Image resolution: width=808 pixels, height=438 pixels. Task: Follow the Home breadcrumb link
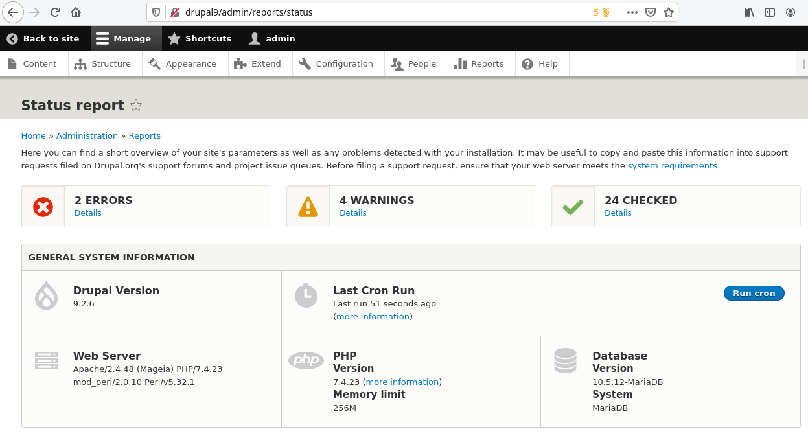[x=33, y=135]
